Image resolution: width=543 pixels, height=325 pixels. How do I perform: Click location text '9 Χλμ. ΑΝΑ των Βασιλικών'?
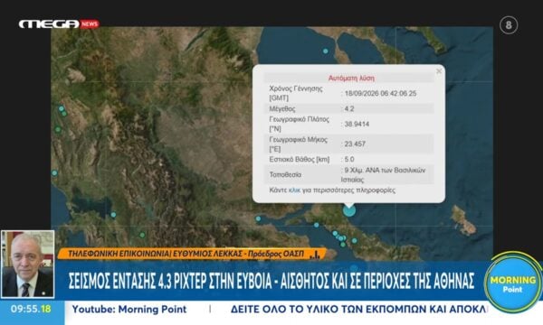385,171
